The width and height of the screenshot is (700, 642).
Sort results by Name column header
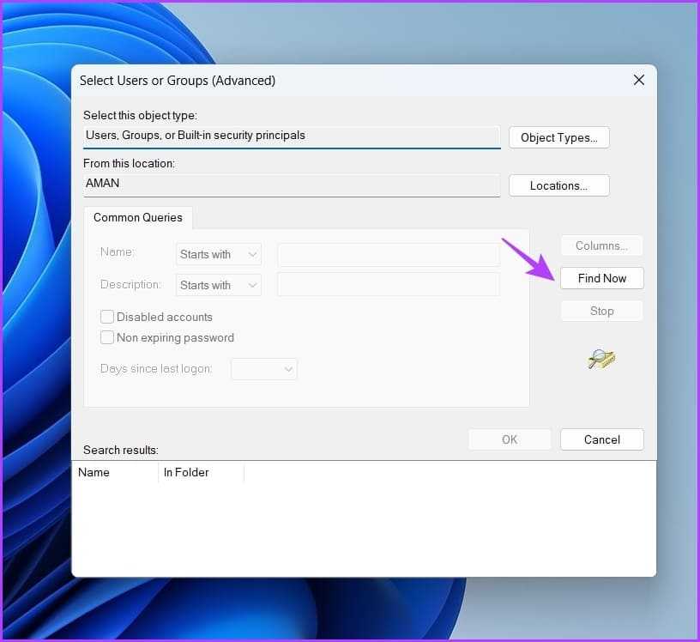(x=94, y=472)
